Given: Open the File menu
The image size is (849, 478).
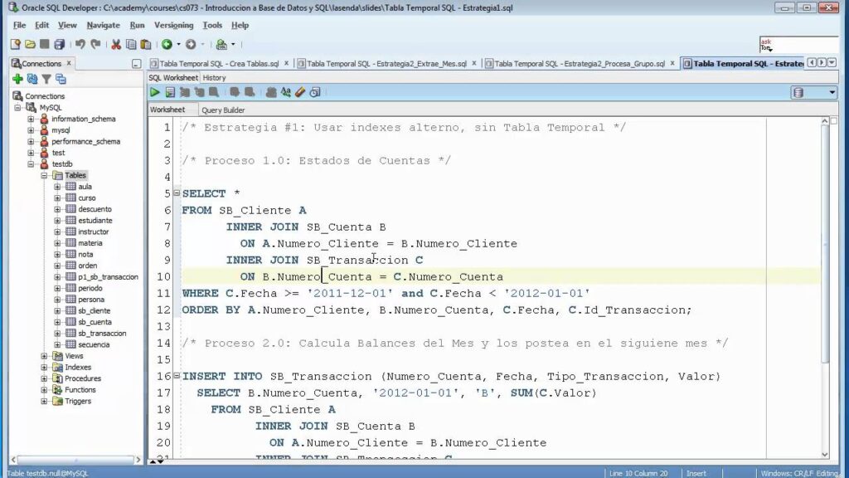Looking at the screenshot, I should (x=19, y=26).
